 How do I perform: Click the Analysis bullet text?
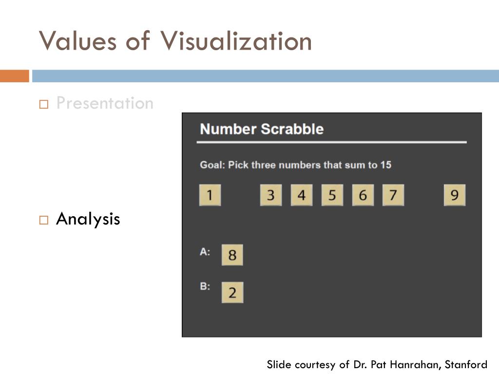[x=88, y=219]
